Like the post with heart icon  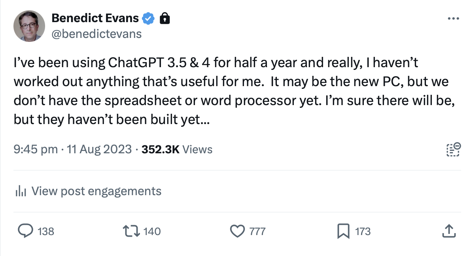pyautogui.click(x=237, y=231)
